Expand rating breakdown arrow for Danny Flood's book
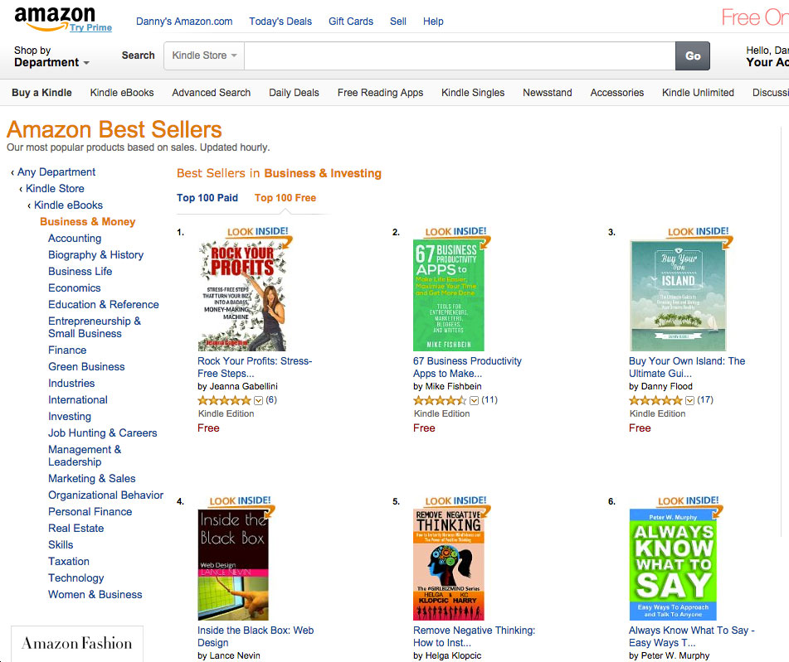789x662 pixels. [x=690, y=401]
